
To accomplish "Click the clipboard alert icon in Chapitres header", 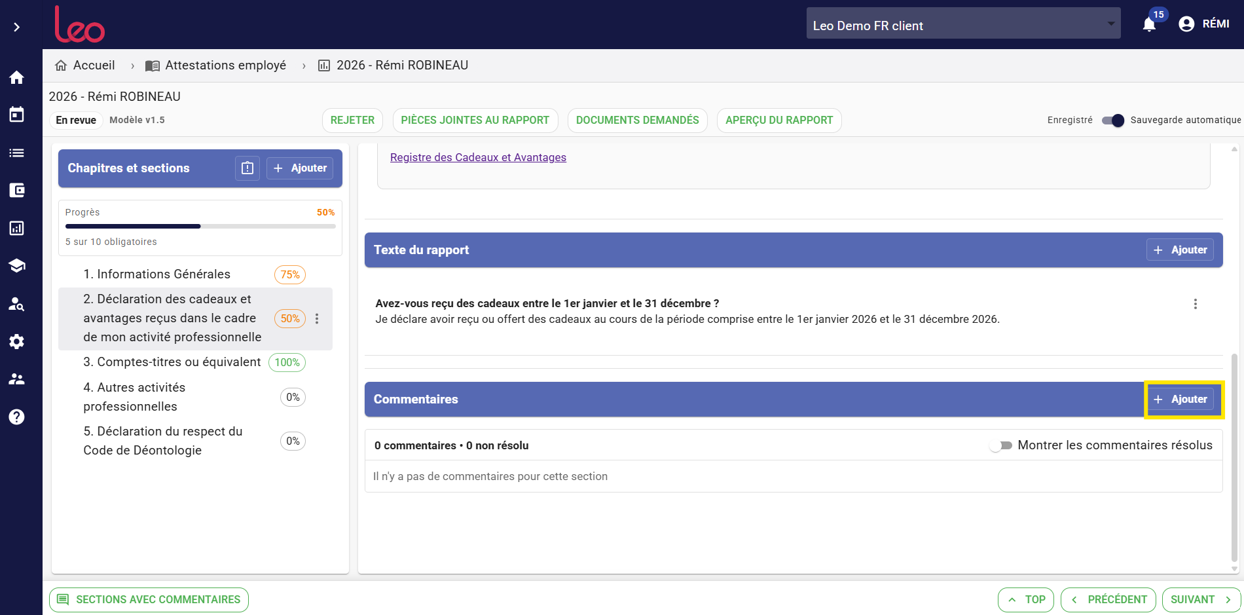I will pyautogui.click(x=247, y=168).
